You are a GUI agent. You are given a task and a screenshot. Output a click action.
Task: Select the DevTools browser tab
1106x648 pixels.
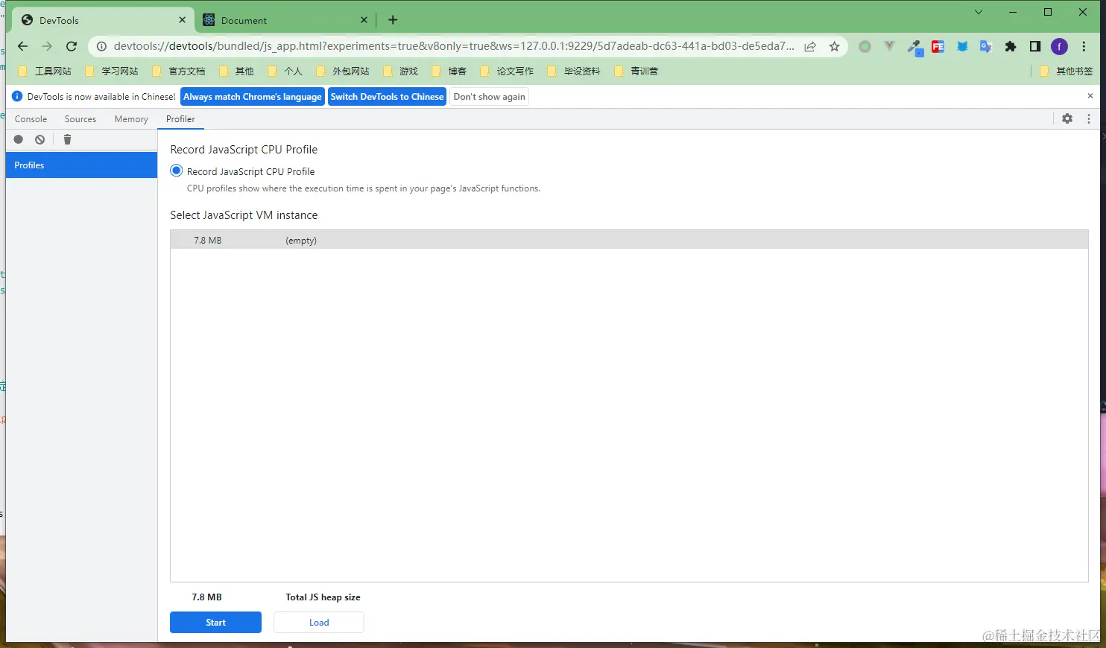[103, 20]
